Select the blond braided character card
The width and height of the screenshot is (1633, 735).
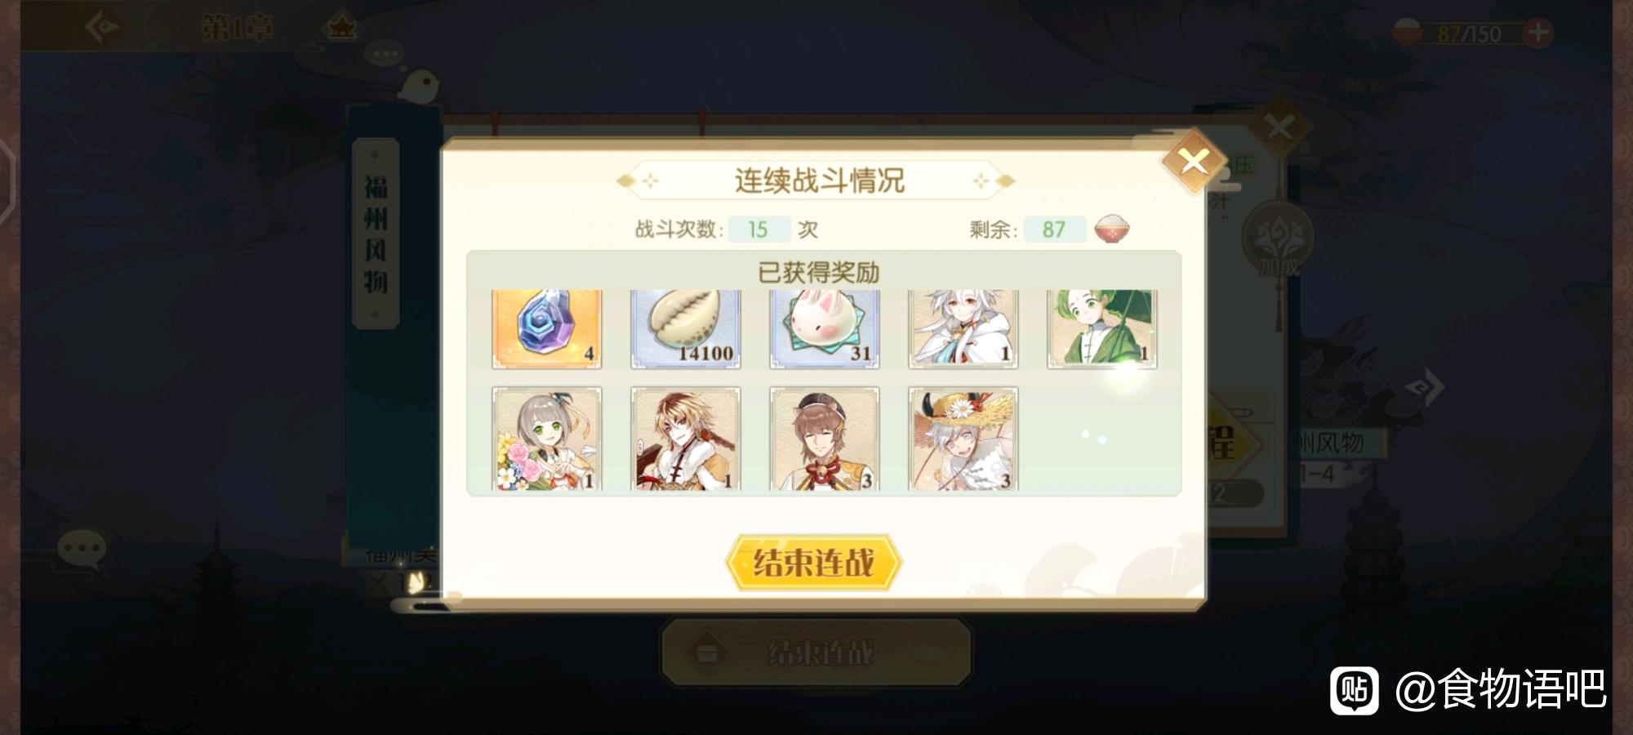(x=686, y=439)
